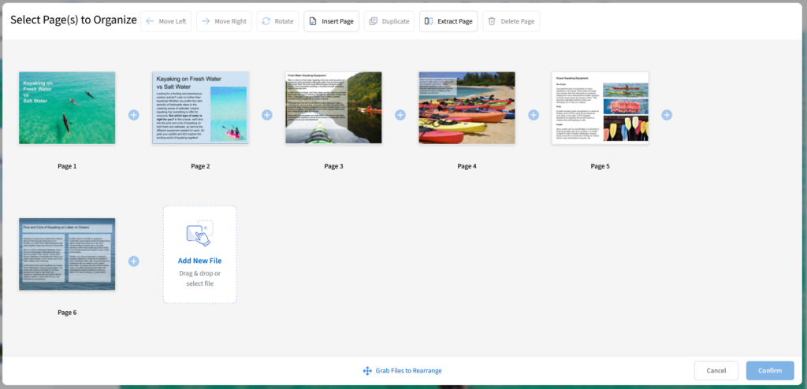Click the Extract Page button
Viewport: 807px width, 389px height.
pos(448,21)
